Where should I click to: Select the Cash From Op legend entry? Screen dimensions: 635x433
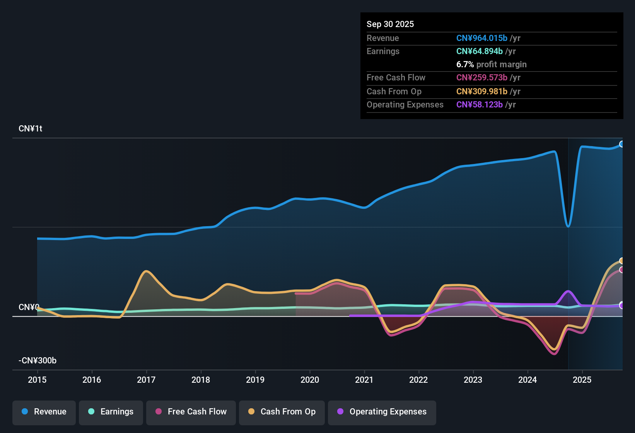pyautogui.click(x=282, y=412)
